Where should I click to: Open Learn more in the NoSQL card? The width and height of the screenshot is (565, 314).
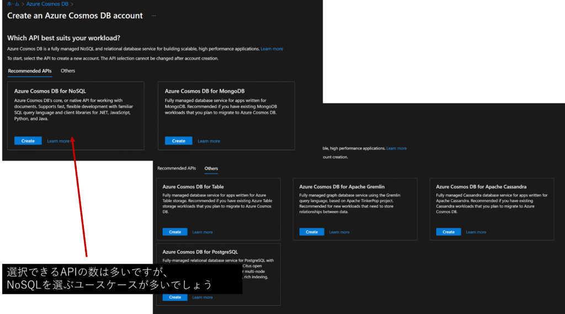tap(58, 141)
